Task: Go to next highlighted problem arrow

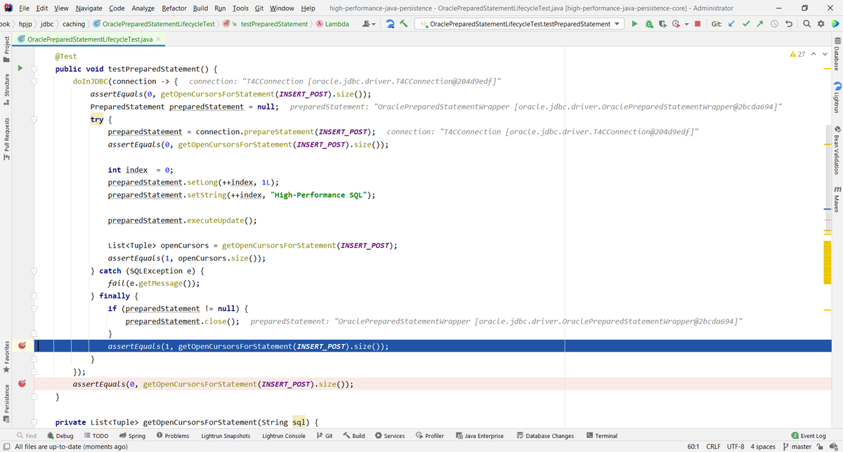Action: point(824,54)
